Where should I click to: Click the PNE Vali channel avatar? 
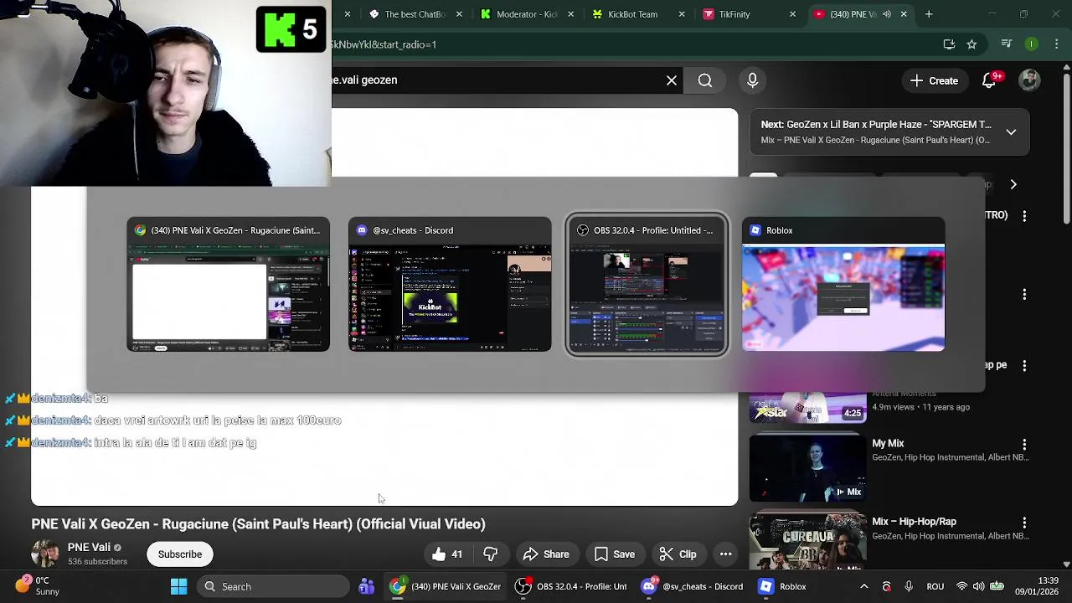45,554
